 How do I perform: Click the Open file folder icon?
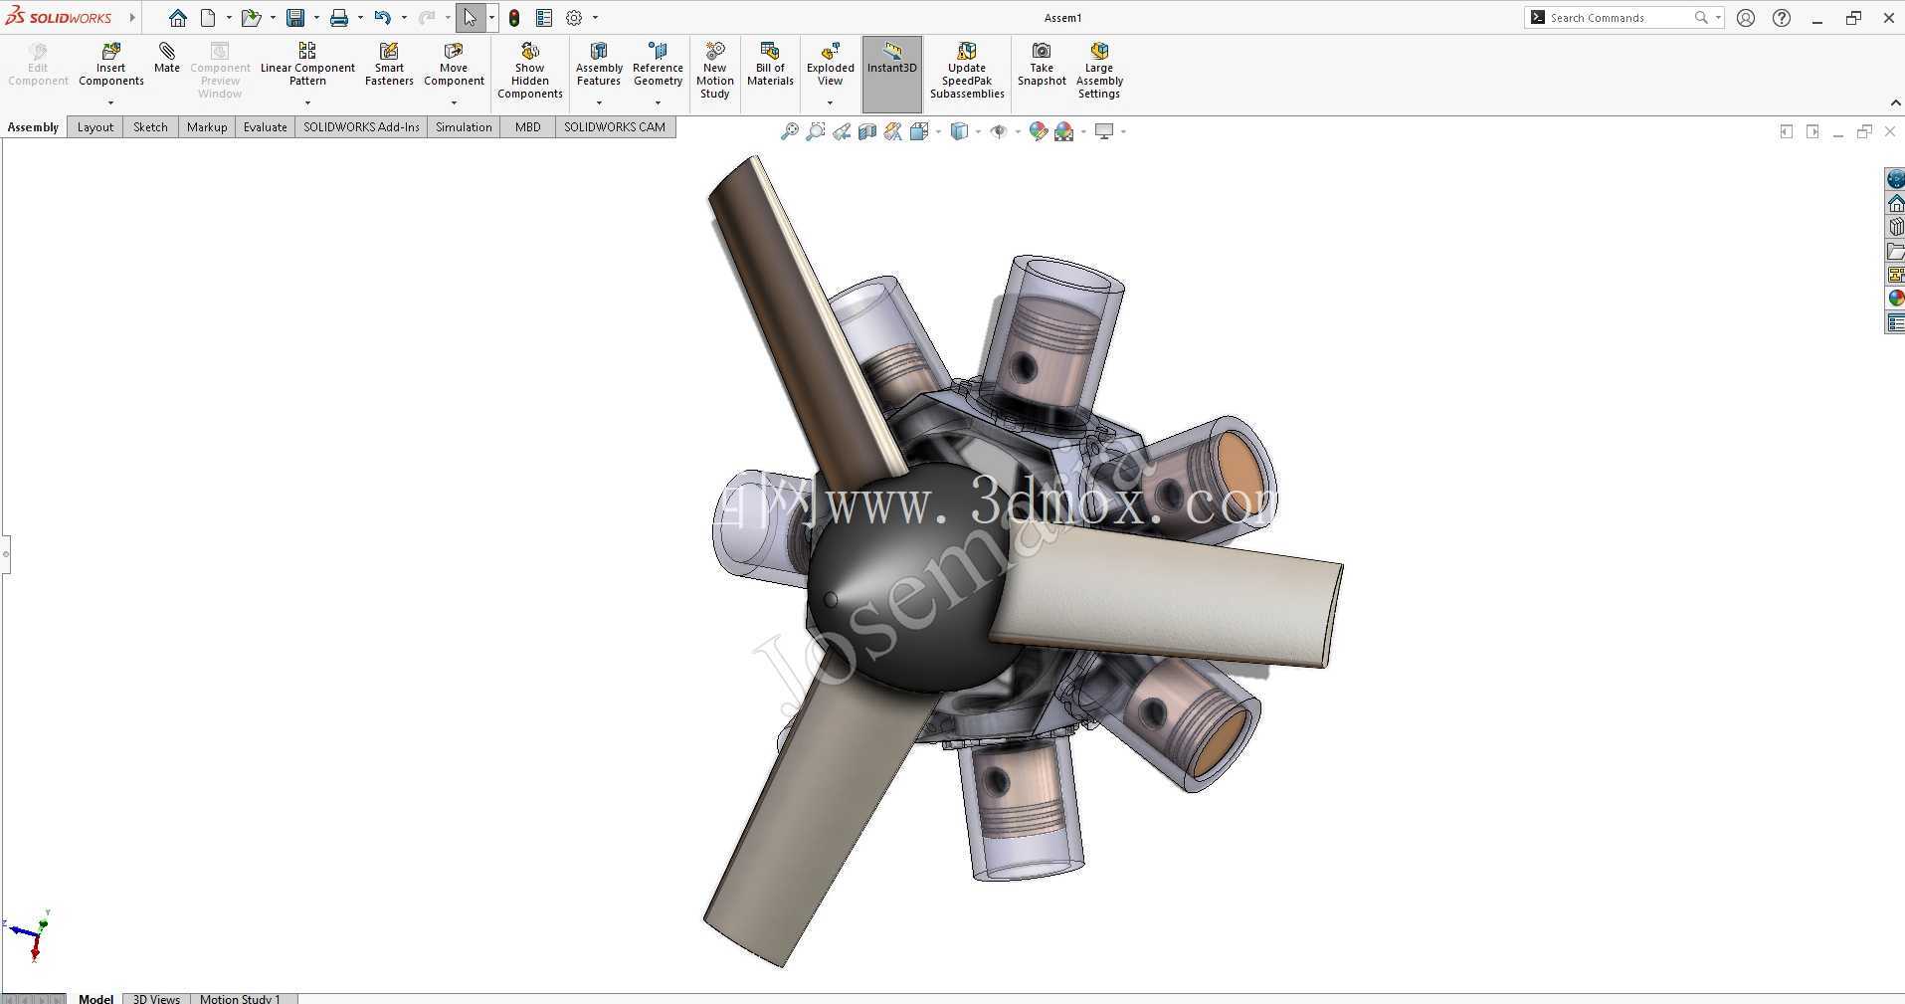tap(251, 18)
